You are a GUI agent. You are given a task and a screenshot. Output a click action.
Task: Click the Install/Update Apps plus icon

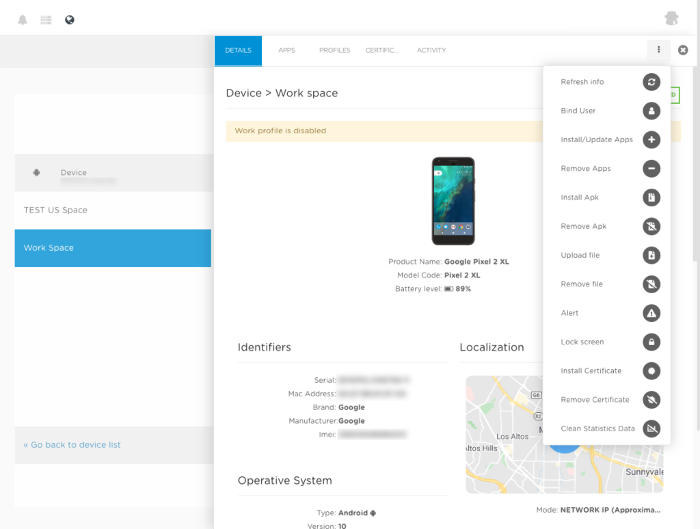click(651, 139)
